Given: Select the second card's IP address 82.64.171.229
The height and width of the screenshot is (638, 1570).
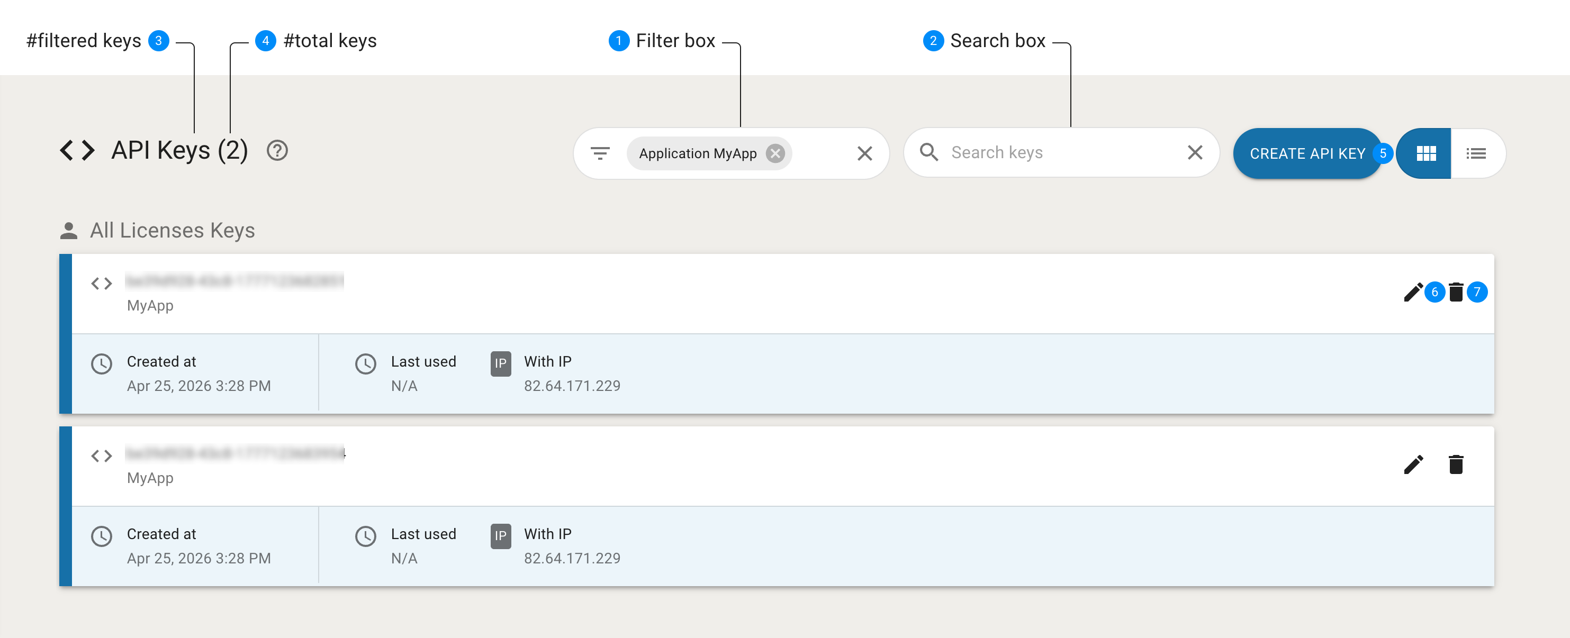Looking at the screenshot, I should tap(572, 558).
